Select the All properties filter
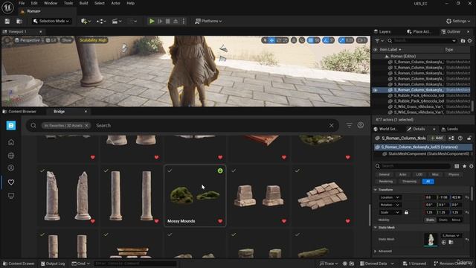The width and height of the screenshot is (476, 268). click(x=428, y=182)
